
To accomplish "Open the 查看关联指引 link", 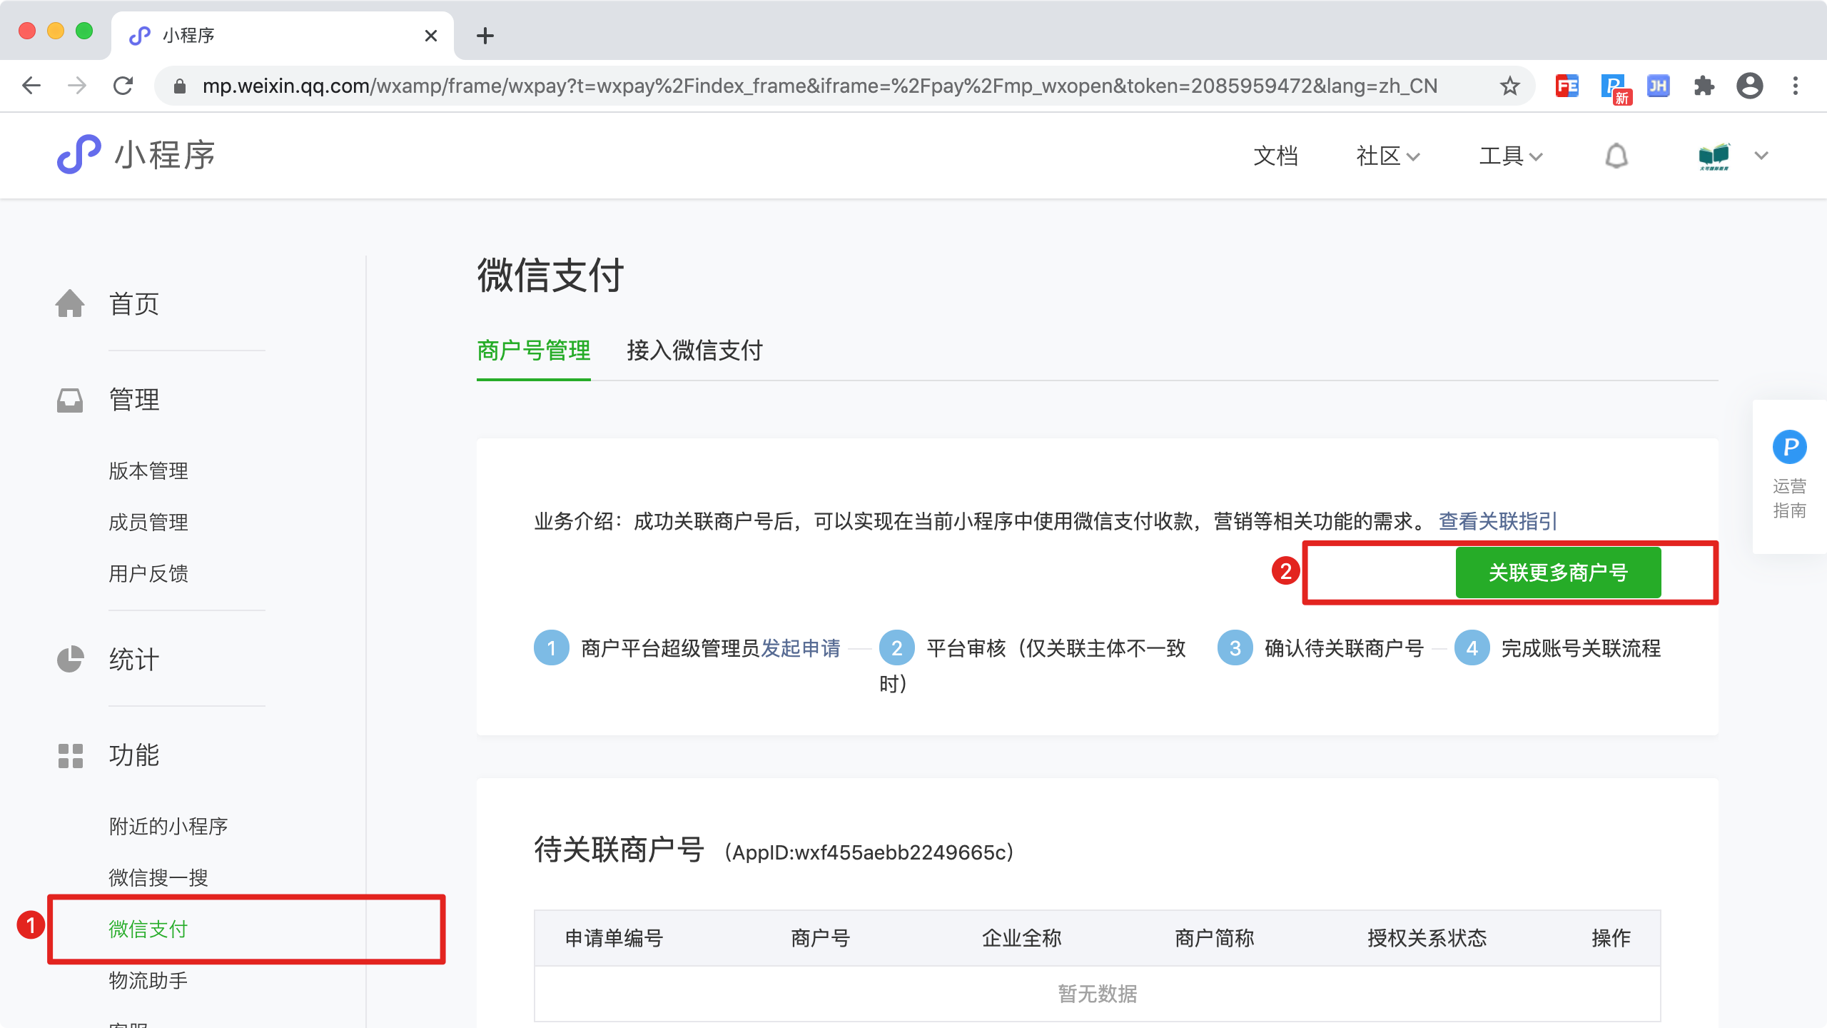I will click(1497, 521).
